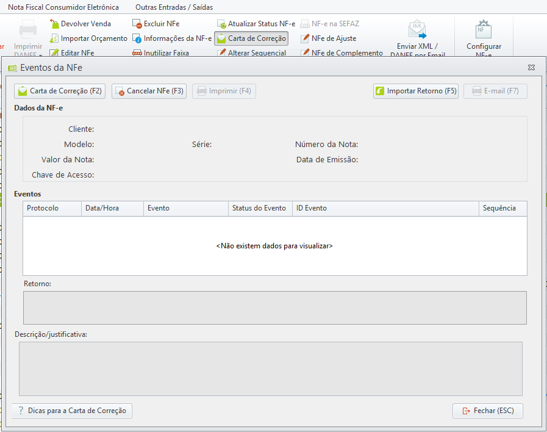Select Carta de Correção in the ribbon
The width and height of the screenshot is (547, 432).
(251, 38)
